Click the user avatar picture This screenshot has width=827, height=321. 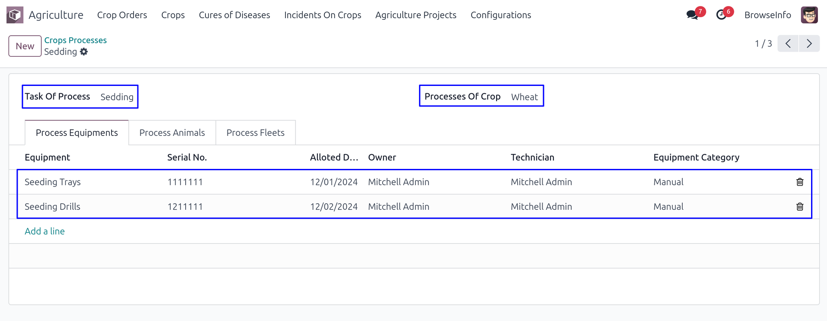[809, 15]
